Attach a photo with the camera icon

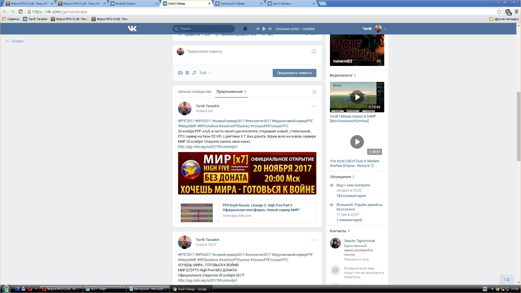coord(180,73)
